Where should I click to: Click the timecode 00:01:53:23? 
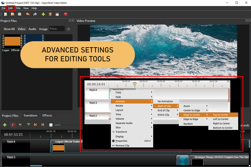pyautogui.click(x=13, y=135)
